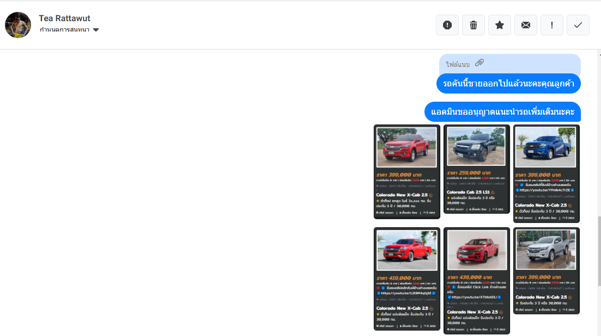This screenshot has height=336, width=601.
Task: Click the ไฟล์แนบ paperclip attachment icon
Action: pos(479,63)
